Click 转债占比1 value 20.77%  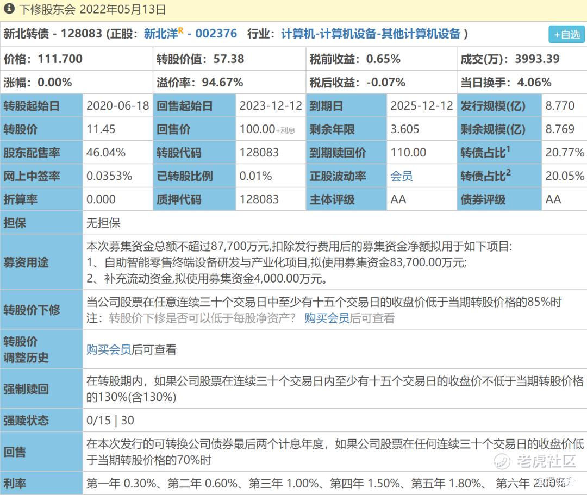[565, 153]
